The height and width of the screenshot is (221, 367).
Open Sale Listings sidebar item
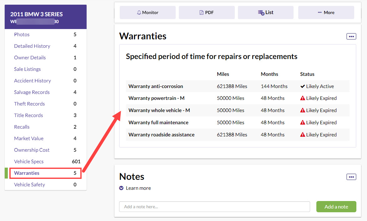click(28, 69)
